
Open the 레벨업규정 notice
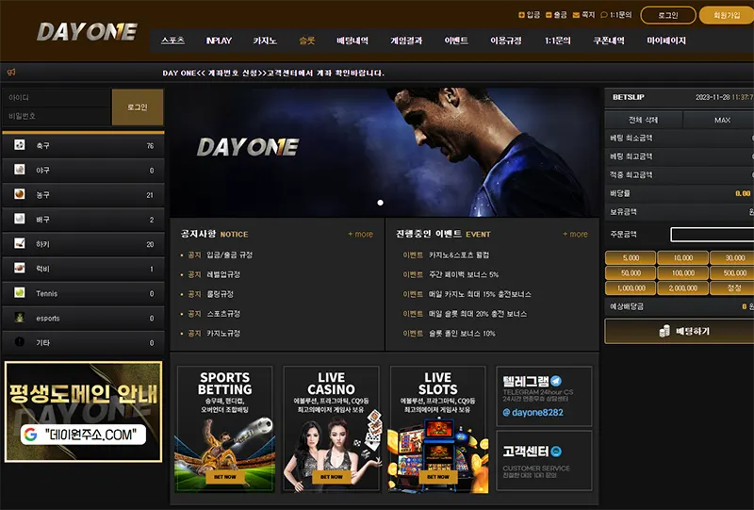(223, 274)
